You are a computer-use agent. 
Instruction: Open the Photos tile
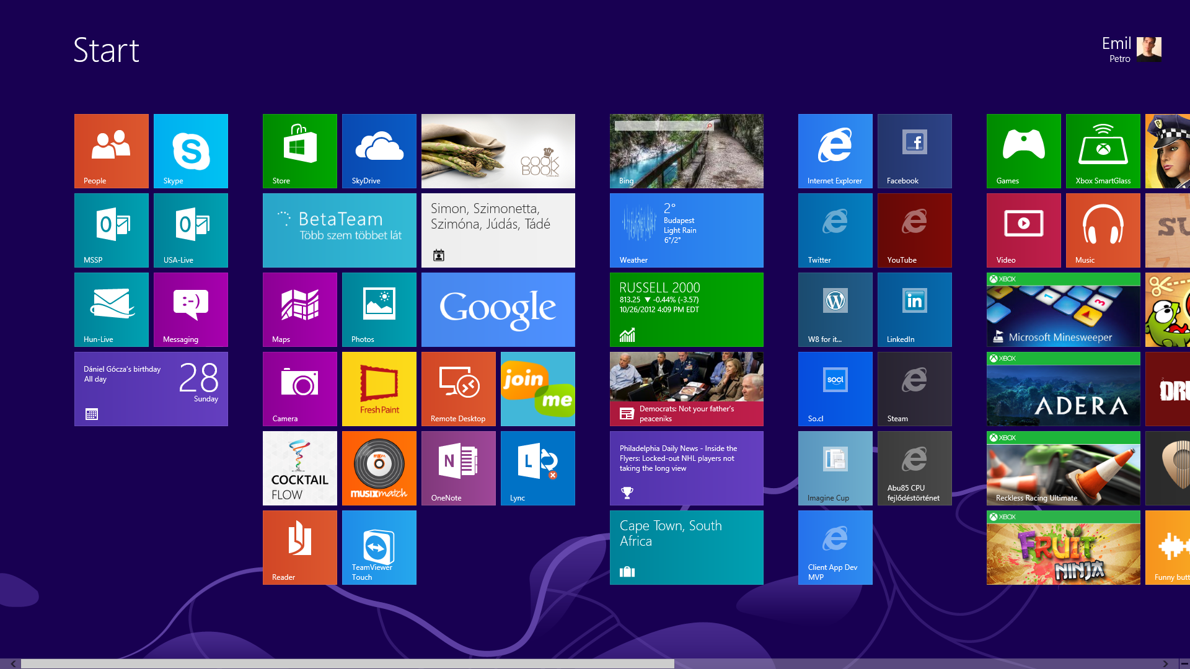point(379,310)
